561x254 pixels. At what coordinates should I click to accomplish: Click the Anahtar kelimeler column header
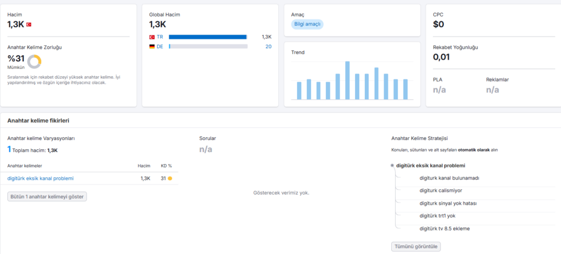25,166
